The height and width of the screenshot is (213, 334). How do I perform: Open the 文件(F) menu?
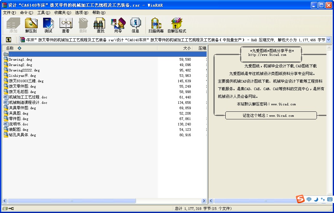click(x=10, y=13)
